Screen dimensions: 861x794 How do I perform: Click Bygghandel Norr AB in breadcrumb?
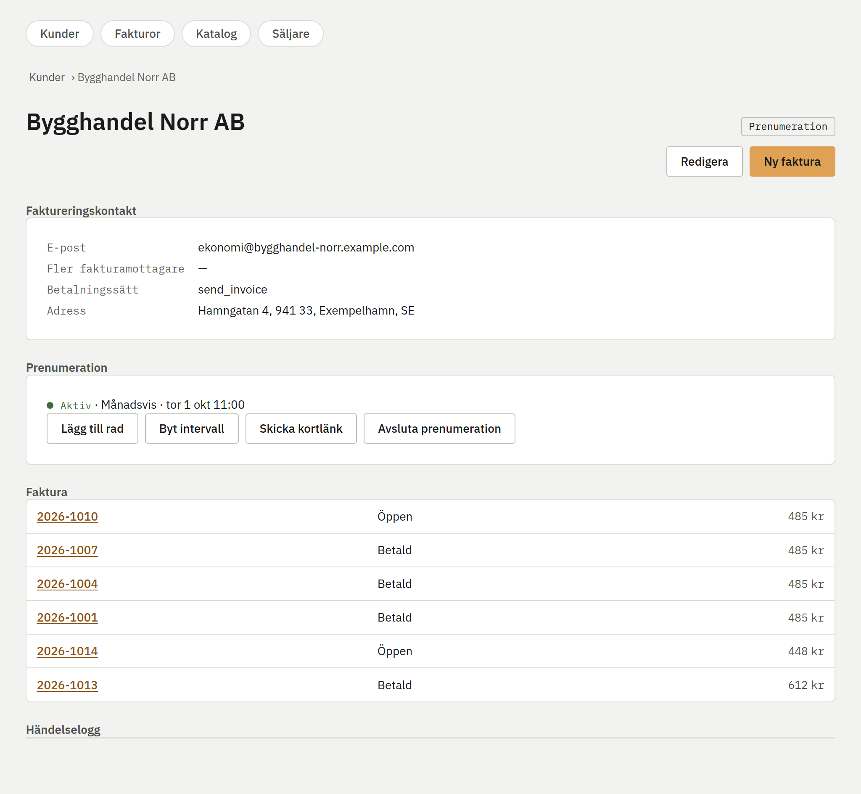(126, 77)
